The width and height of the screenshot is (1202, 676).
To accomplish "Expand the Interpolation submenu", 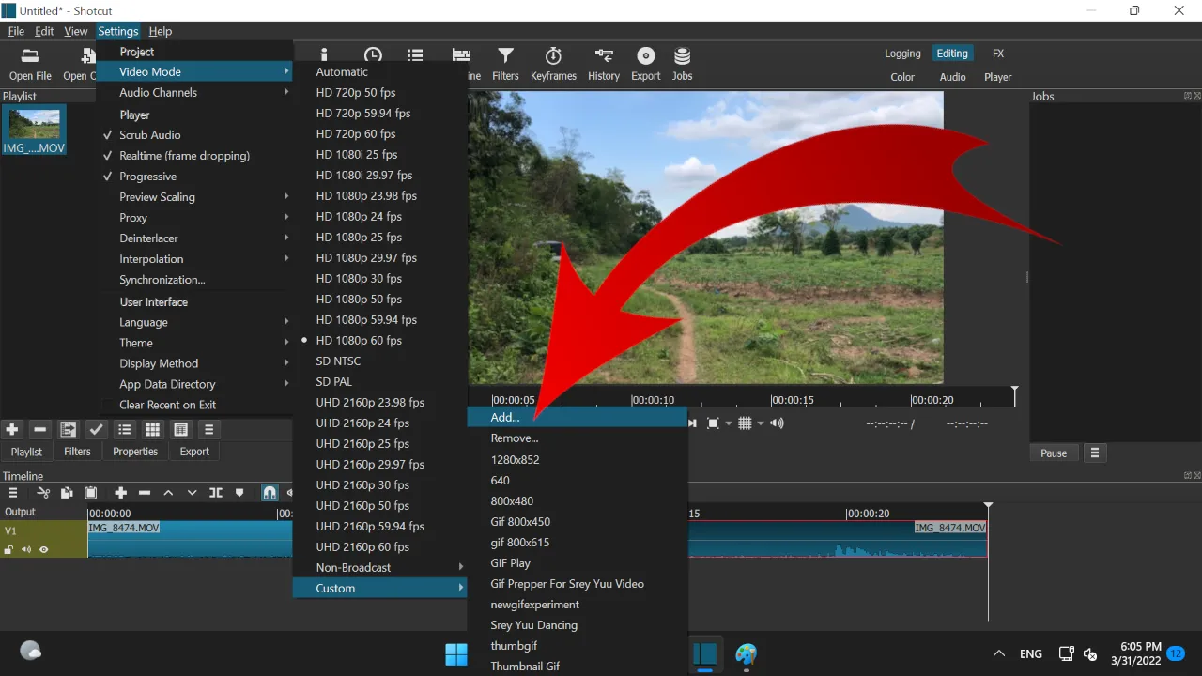I will coord(194,259).
